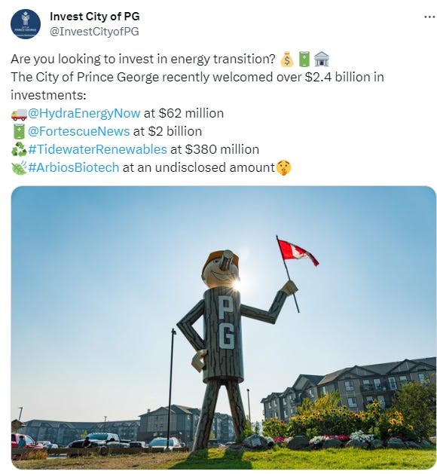Click the money bag emoji

pyautogui.click(x=287, y=59)
